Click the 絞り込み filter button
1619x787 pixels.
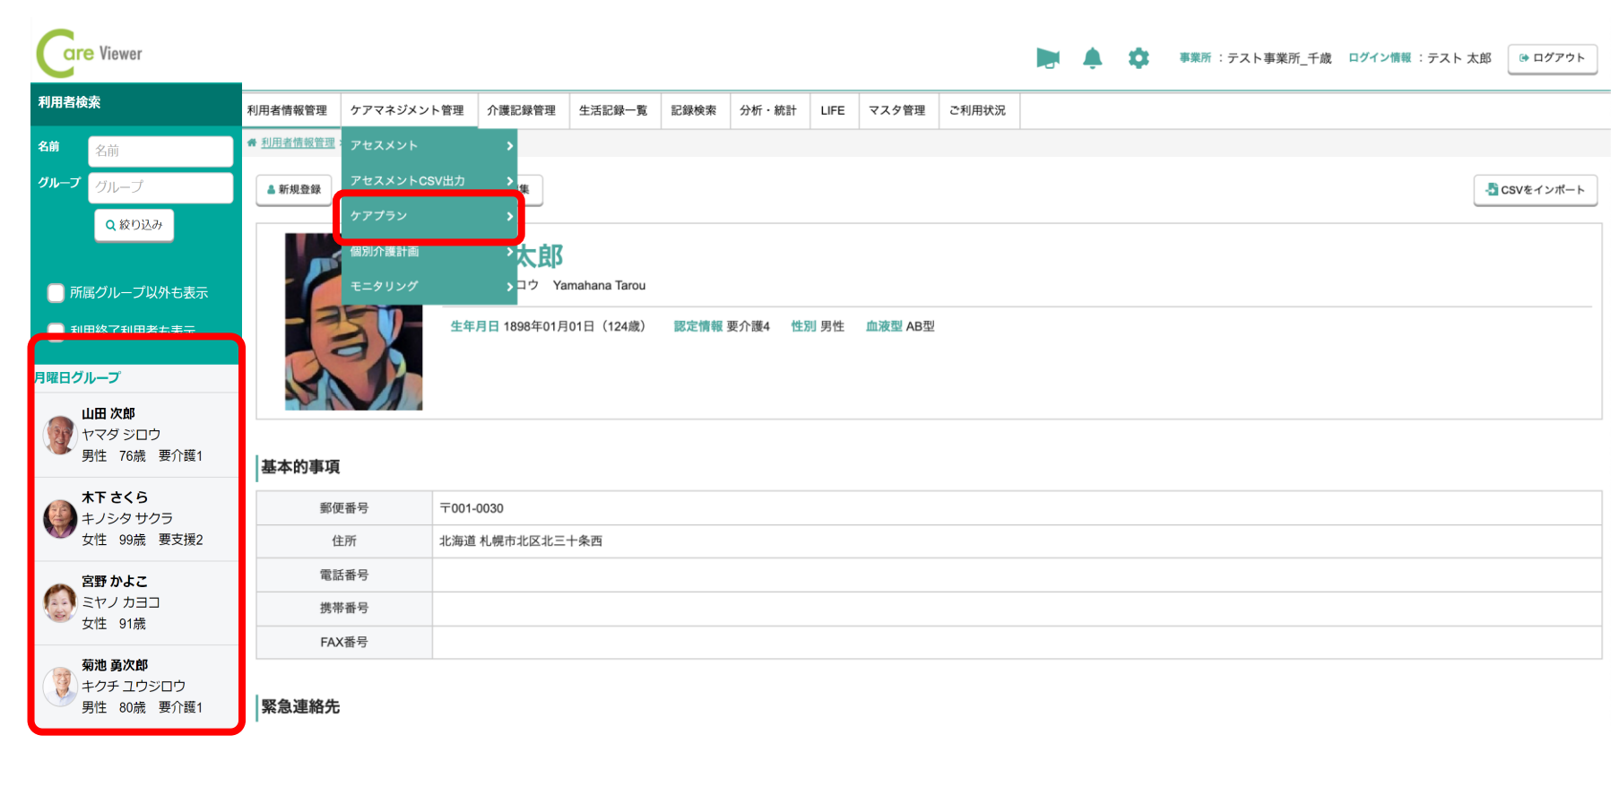[x=134, y=225]
